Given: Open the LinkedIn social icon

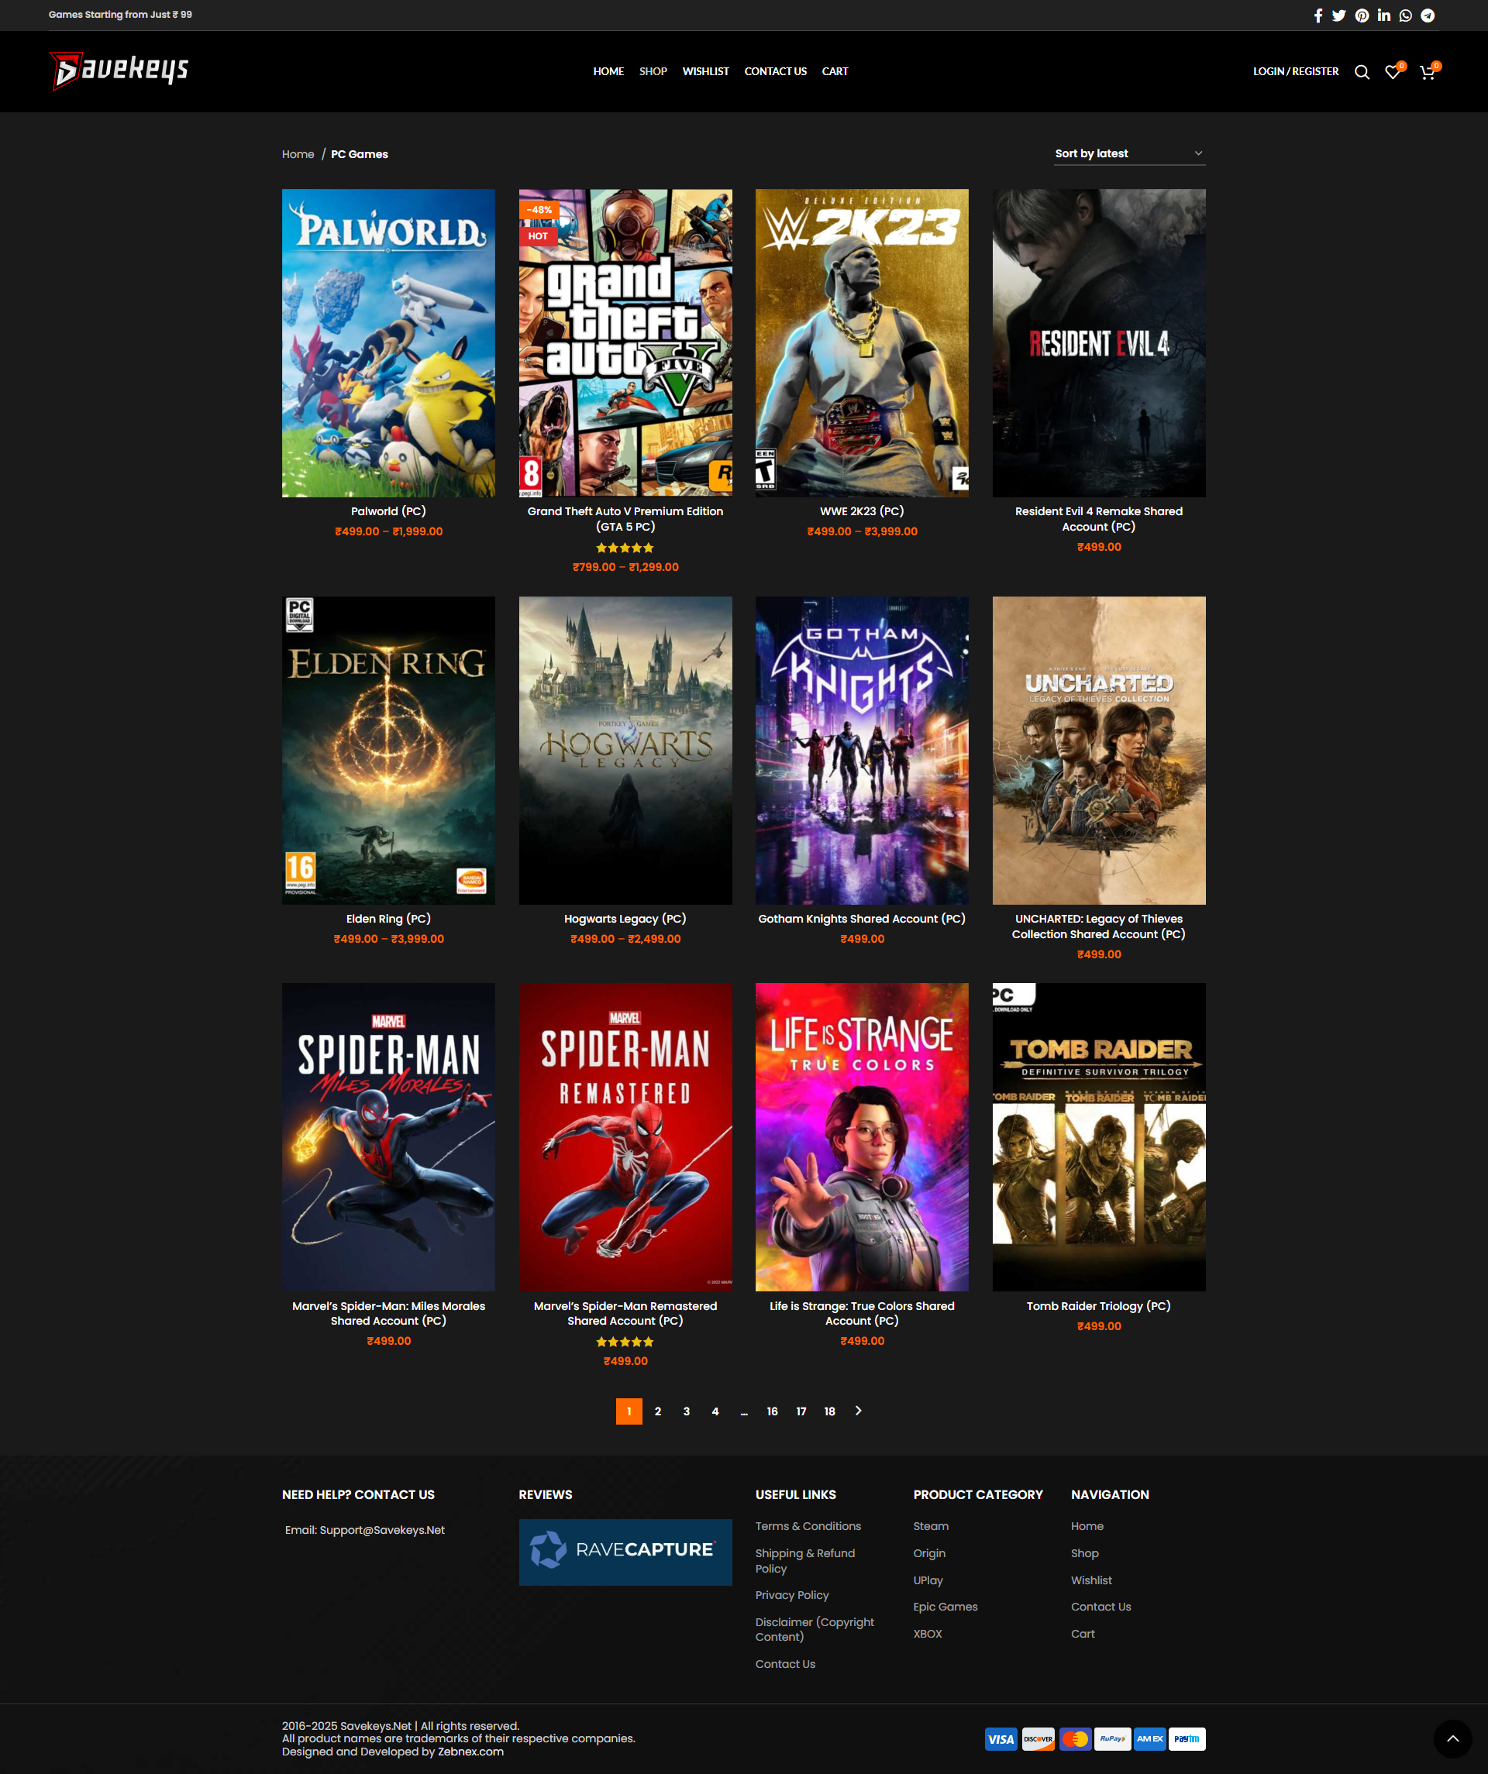Looking at the screenshot, I should [x=1384, y=15].
